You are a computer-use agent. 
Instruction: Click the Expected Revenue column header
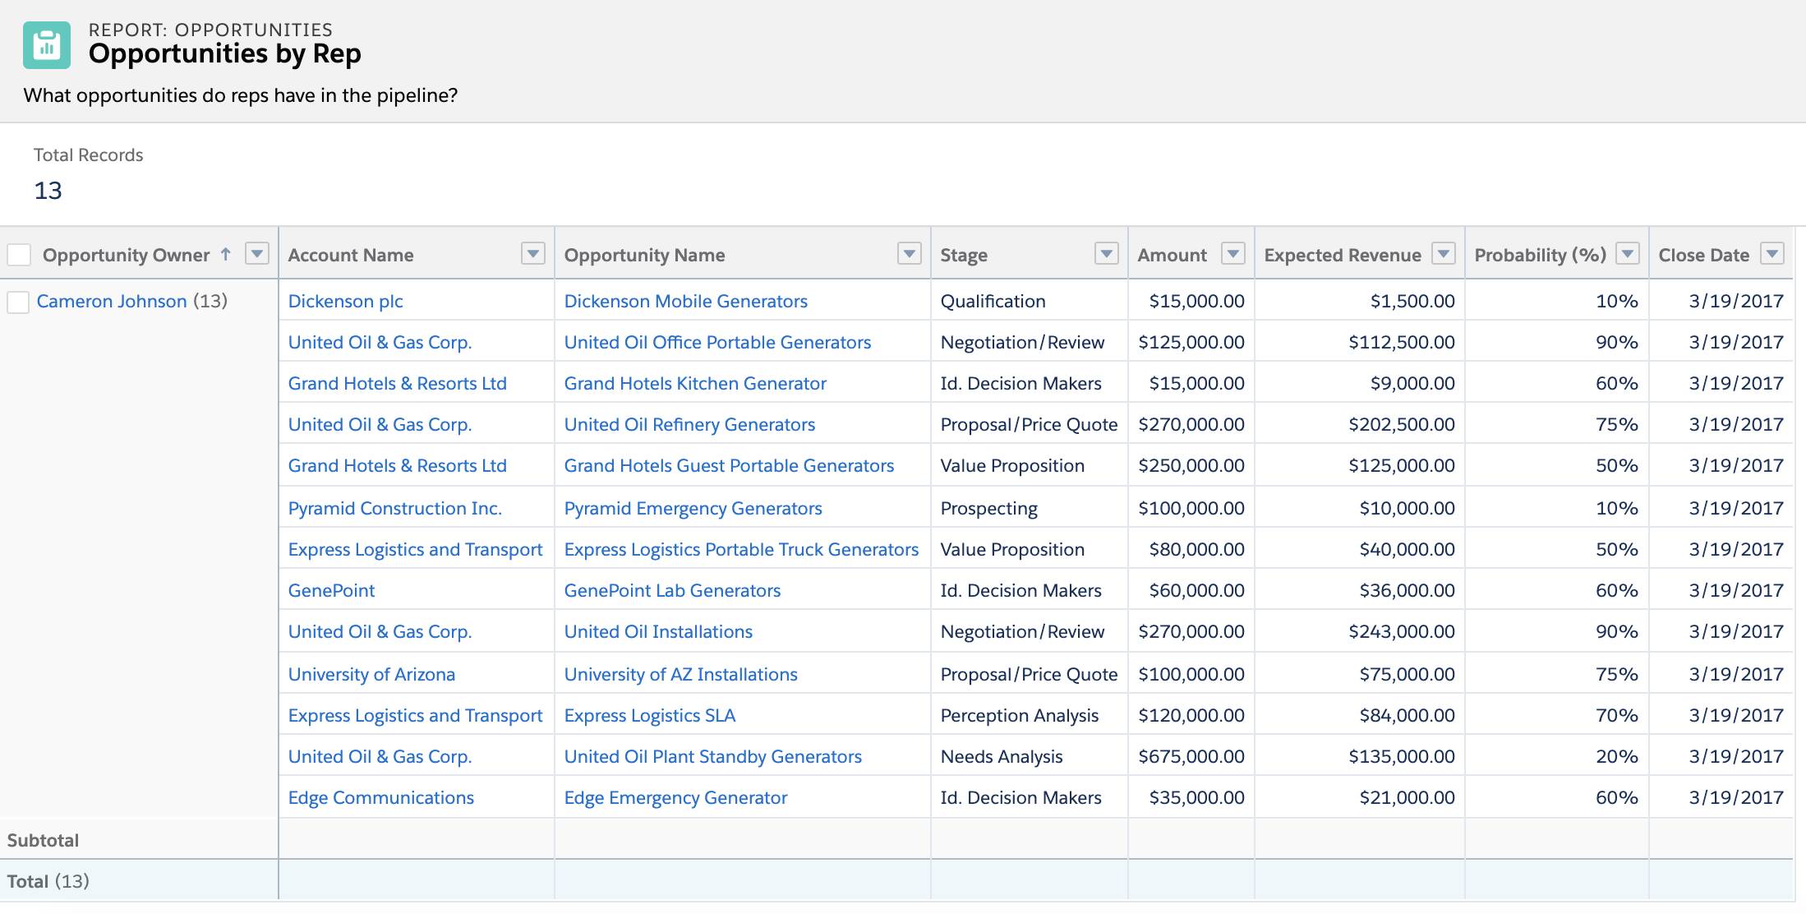(1343, 255)
